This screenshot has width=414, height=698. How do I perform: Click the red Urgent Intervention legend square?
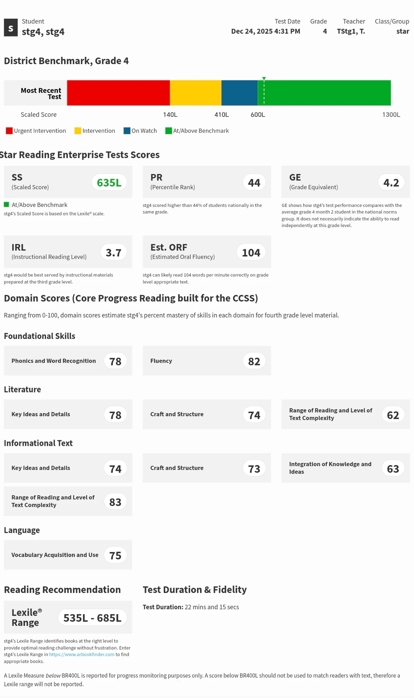tap(9, 131)
